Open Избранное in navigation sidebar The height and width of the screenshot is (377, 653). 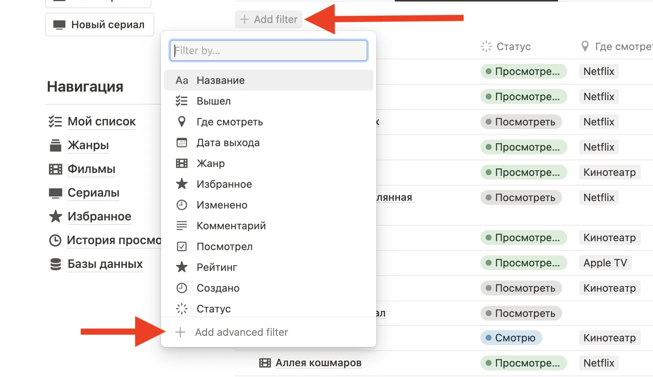[99, 216]
